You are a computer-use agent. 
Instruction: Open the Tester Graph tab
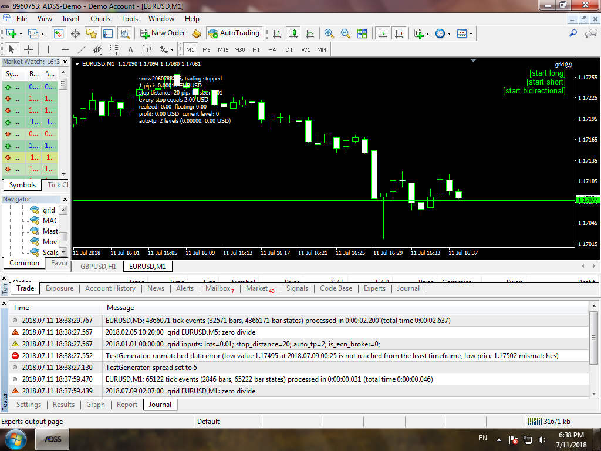click(96, 405)
